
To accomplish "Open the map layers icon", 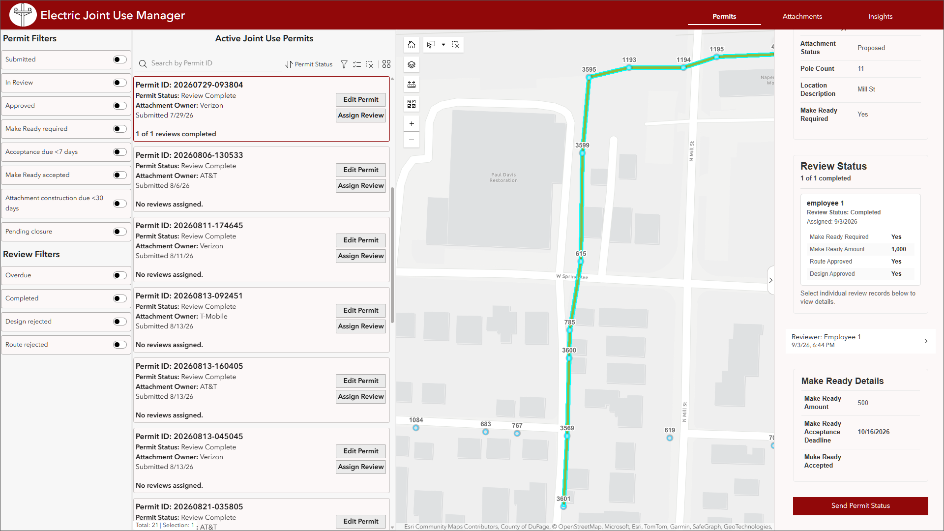I will coord(412,64).
